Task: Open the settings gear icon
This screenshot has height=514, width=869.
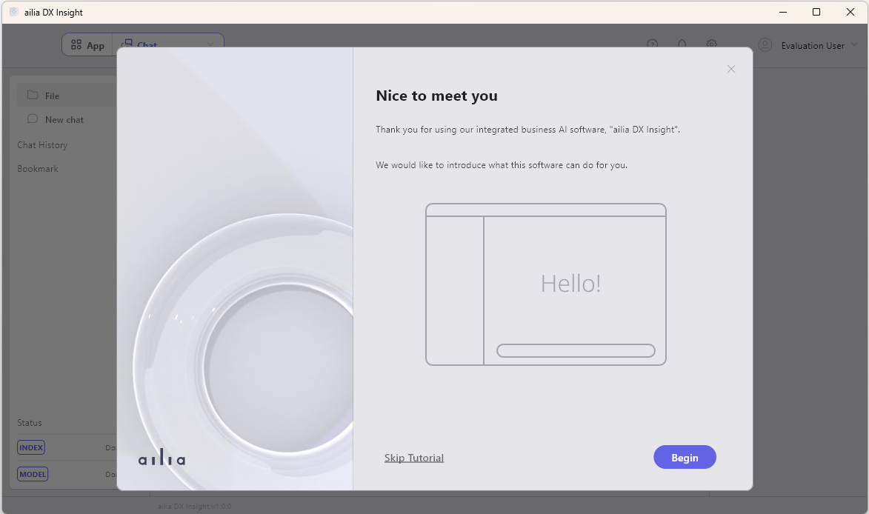Action: [x=712, y=44]
